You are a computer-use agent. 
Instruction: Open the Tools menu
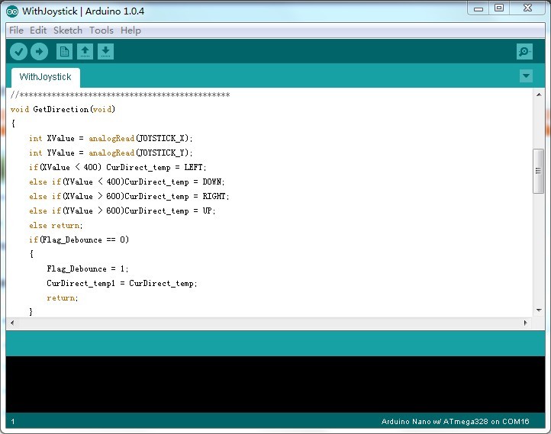point(101,31)
